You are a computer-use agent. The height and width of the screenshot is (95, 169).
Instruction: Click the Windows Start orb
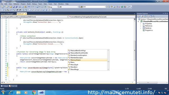(x=3, y=93)
